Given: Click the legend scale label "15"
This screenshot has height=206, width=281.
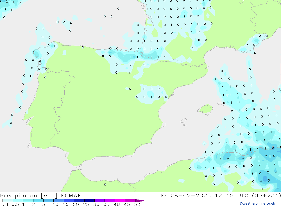Looking at the screenshot, I should pos(66,204).
